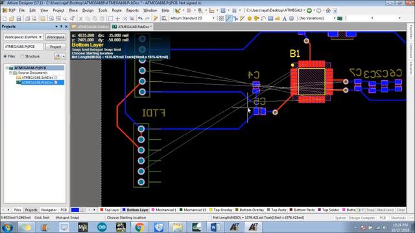The width and height of the screenshot is (415, 233).
Task: Click the Print Preview icon
Action: click(34, 19)
